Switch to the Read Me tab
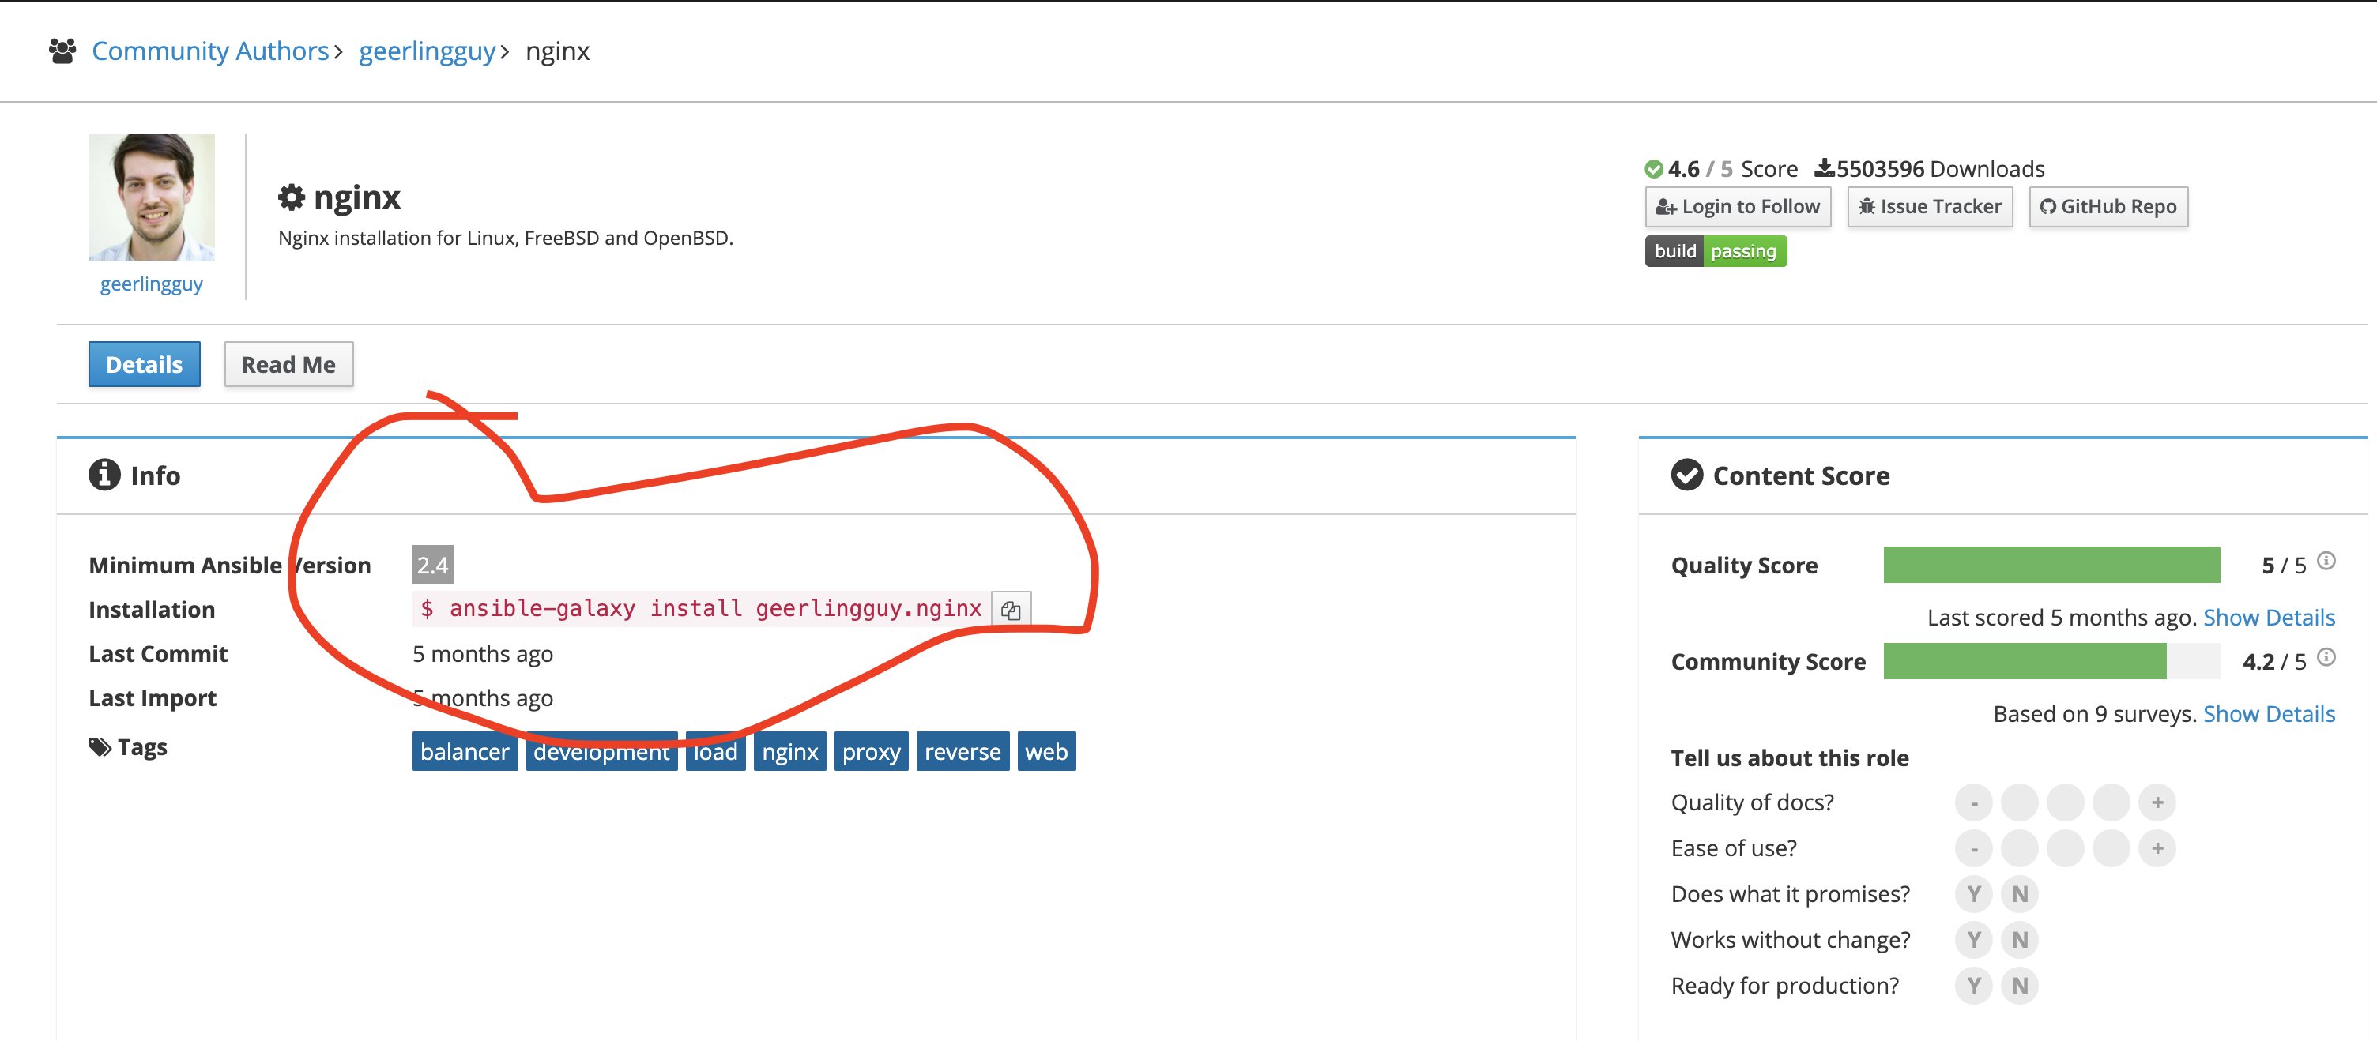Screen dimensions: 2377x1041 coord(288,364)
